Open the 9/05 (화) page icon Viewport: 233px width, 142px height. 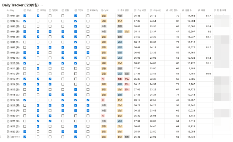pos(8,37)
